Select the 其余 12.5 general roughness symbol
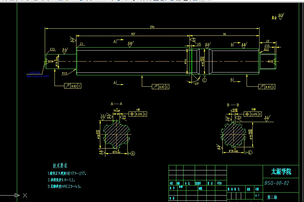The height and width of the screenshot is (202, 304). click(278, 17)
